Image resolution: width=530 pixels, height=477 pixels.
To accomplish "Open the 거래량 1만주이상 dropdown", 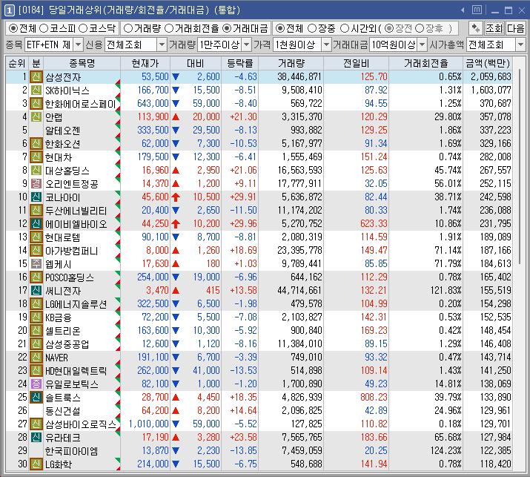I will [x=247, y=45].
